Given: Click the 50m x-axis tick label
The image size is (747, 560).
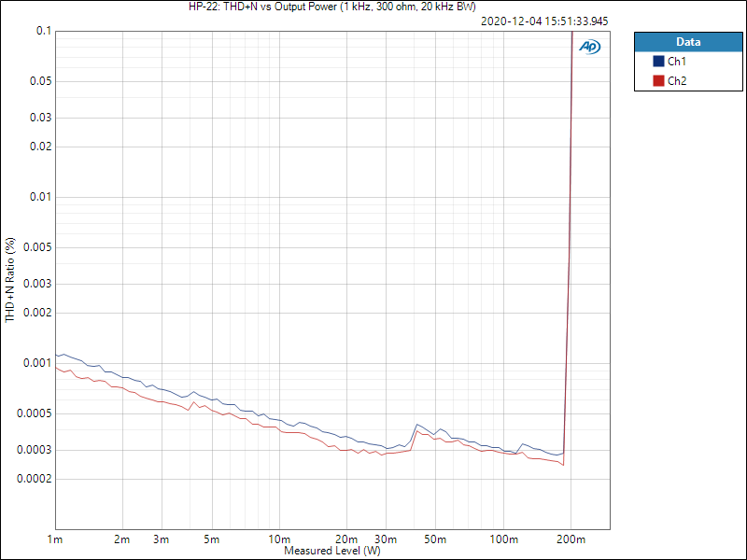Looking at the screenshot, I should tap(435, 539).
